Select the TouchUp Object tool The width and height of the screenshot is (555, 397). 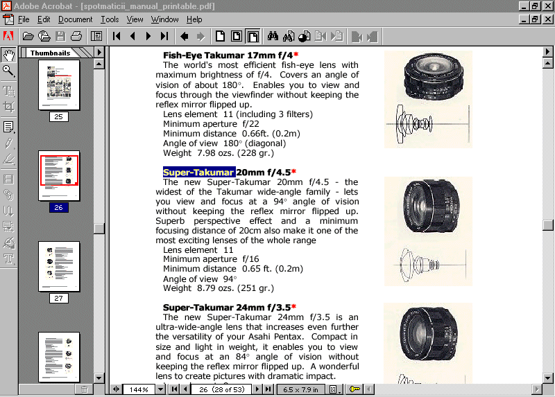[9, 243]
